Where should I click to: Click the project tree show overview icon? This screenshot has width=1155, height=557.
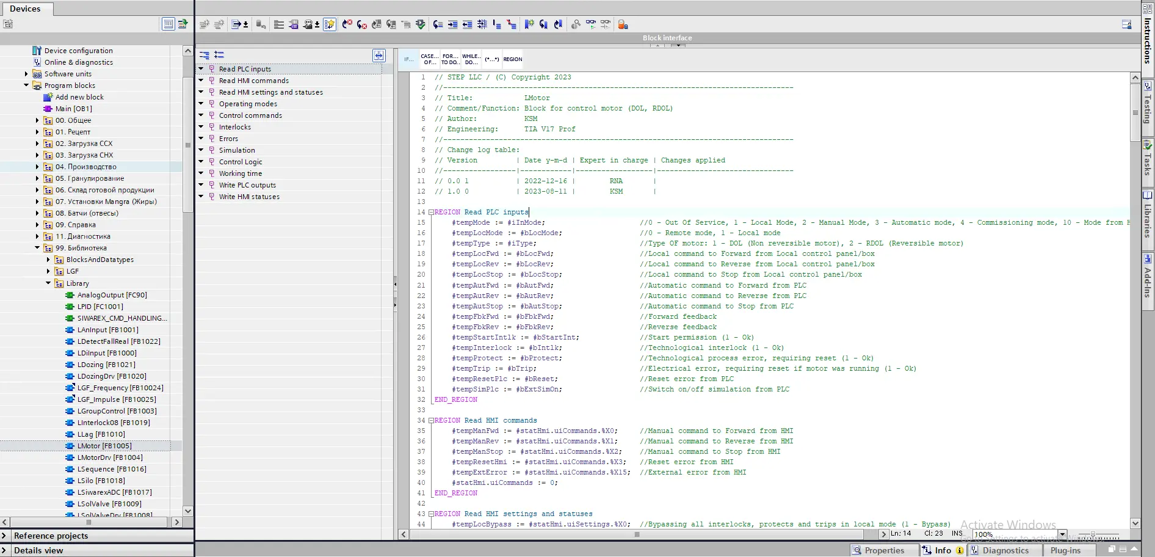183,24
